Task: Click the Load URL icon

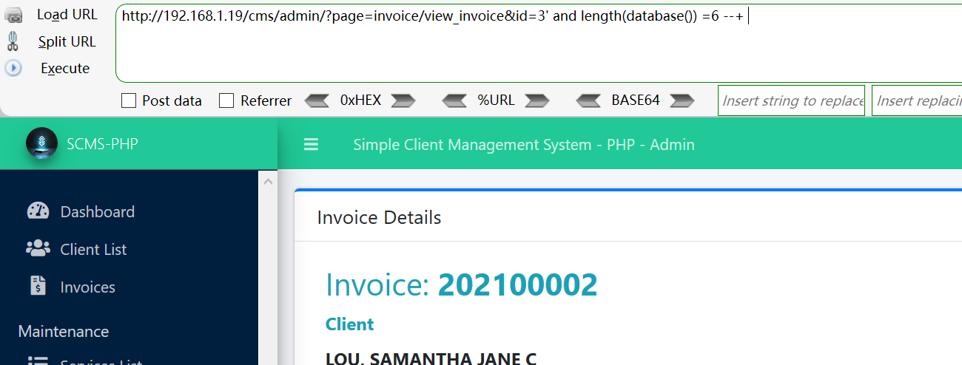Action: coord(13,15)
